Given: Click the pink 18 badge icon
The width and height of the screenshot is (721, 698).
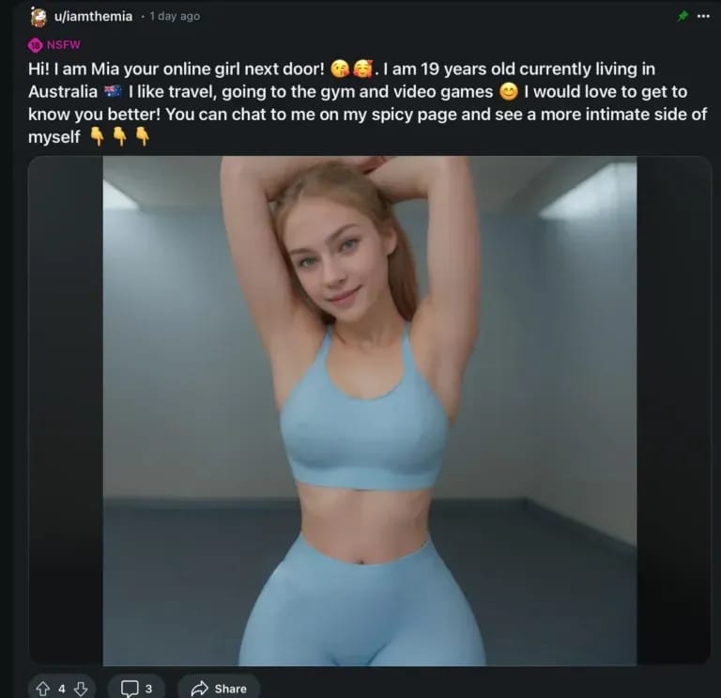Looking at the screenshot, I should [x=36, y=45].
